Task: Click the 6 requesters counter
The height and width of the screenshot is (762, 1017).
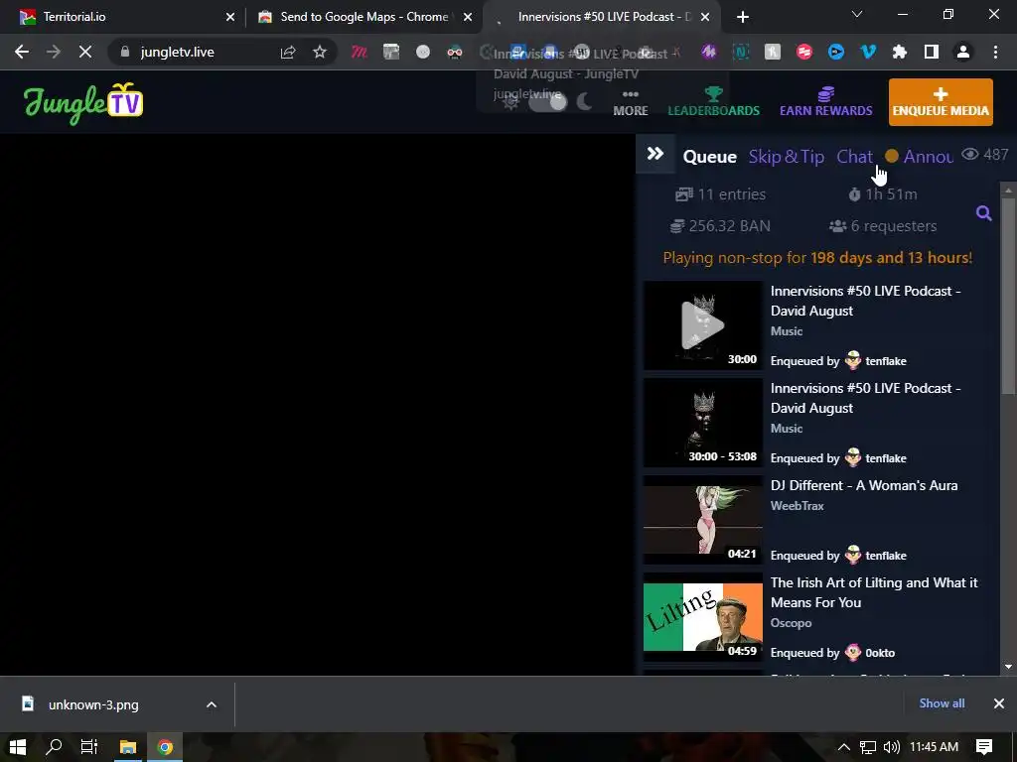Action: click(883, 226)
